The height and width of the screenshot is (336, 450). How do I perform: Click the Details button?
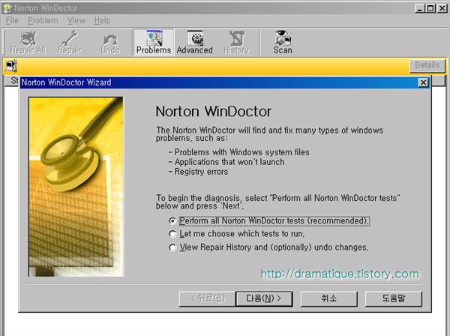427,65
